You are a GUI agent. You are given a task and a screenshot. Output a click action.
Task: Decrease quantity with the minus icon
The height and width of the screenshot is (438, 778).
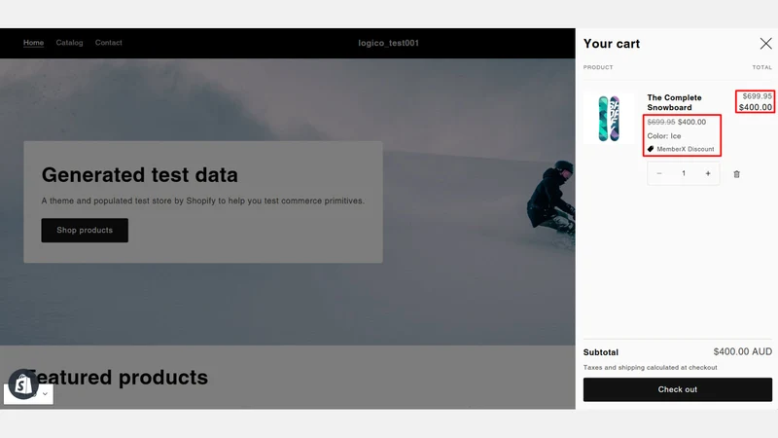point(659,173)
